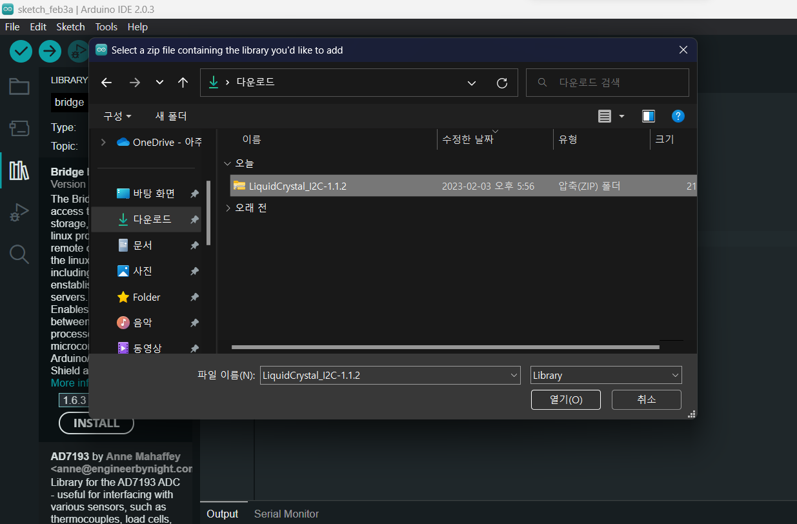Screen dimensions: 797x524
Task: Open the 1.6.3 version selector
Action: pos(74,400)
